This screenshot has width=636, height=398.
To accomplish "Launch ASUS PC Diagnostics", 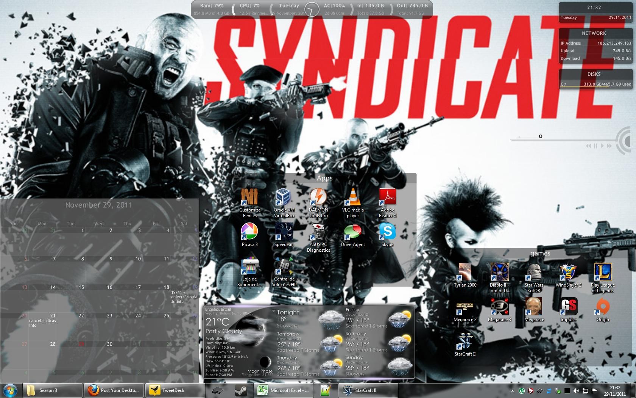I will 318,238.
